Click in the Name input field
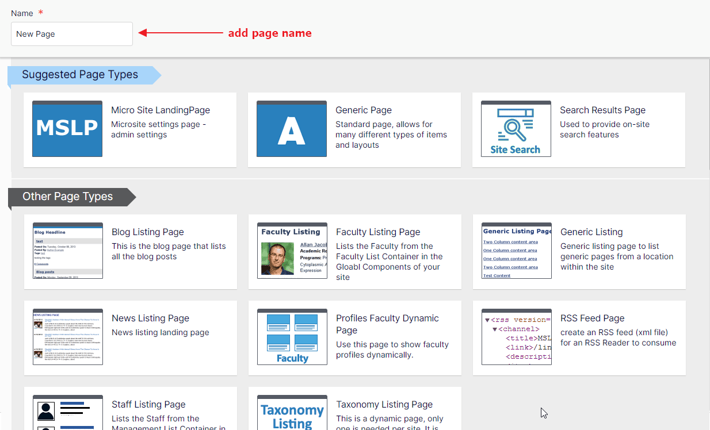The width and height of the screenshot is (710, 430). point(72,34)
